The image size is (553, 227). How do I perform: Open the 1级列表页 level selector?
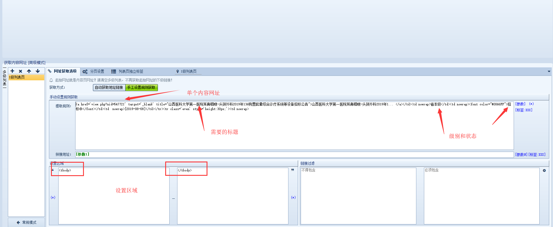[x=188, y=72]
